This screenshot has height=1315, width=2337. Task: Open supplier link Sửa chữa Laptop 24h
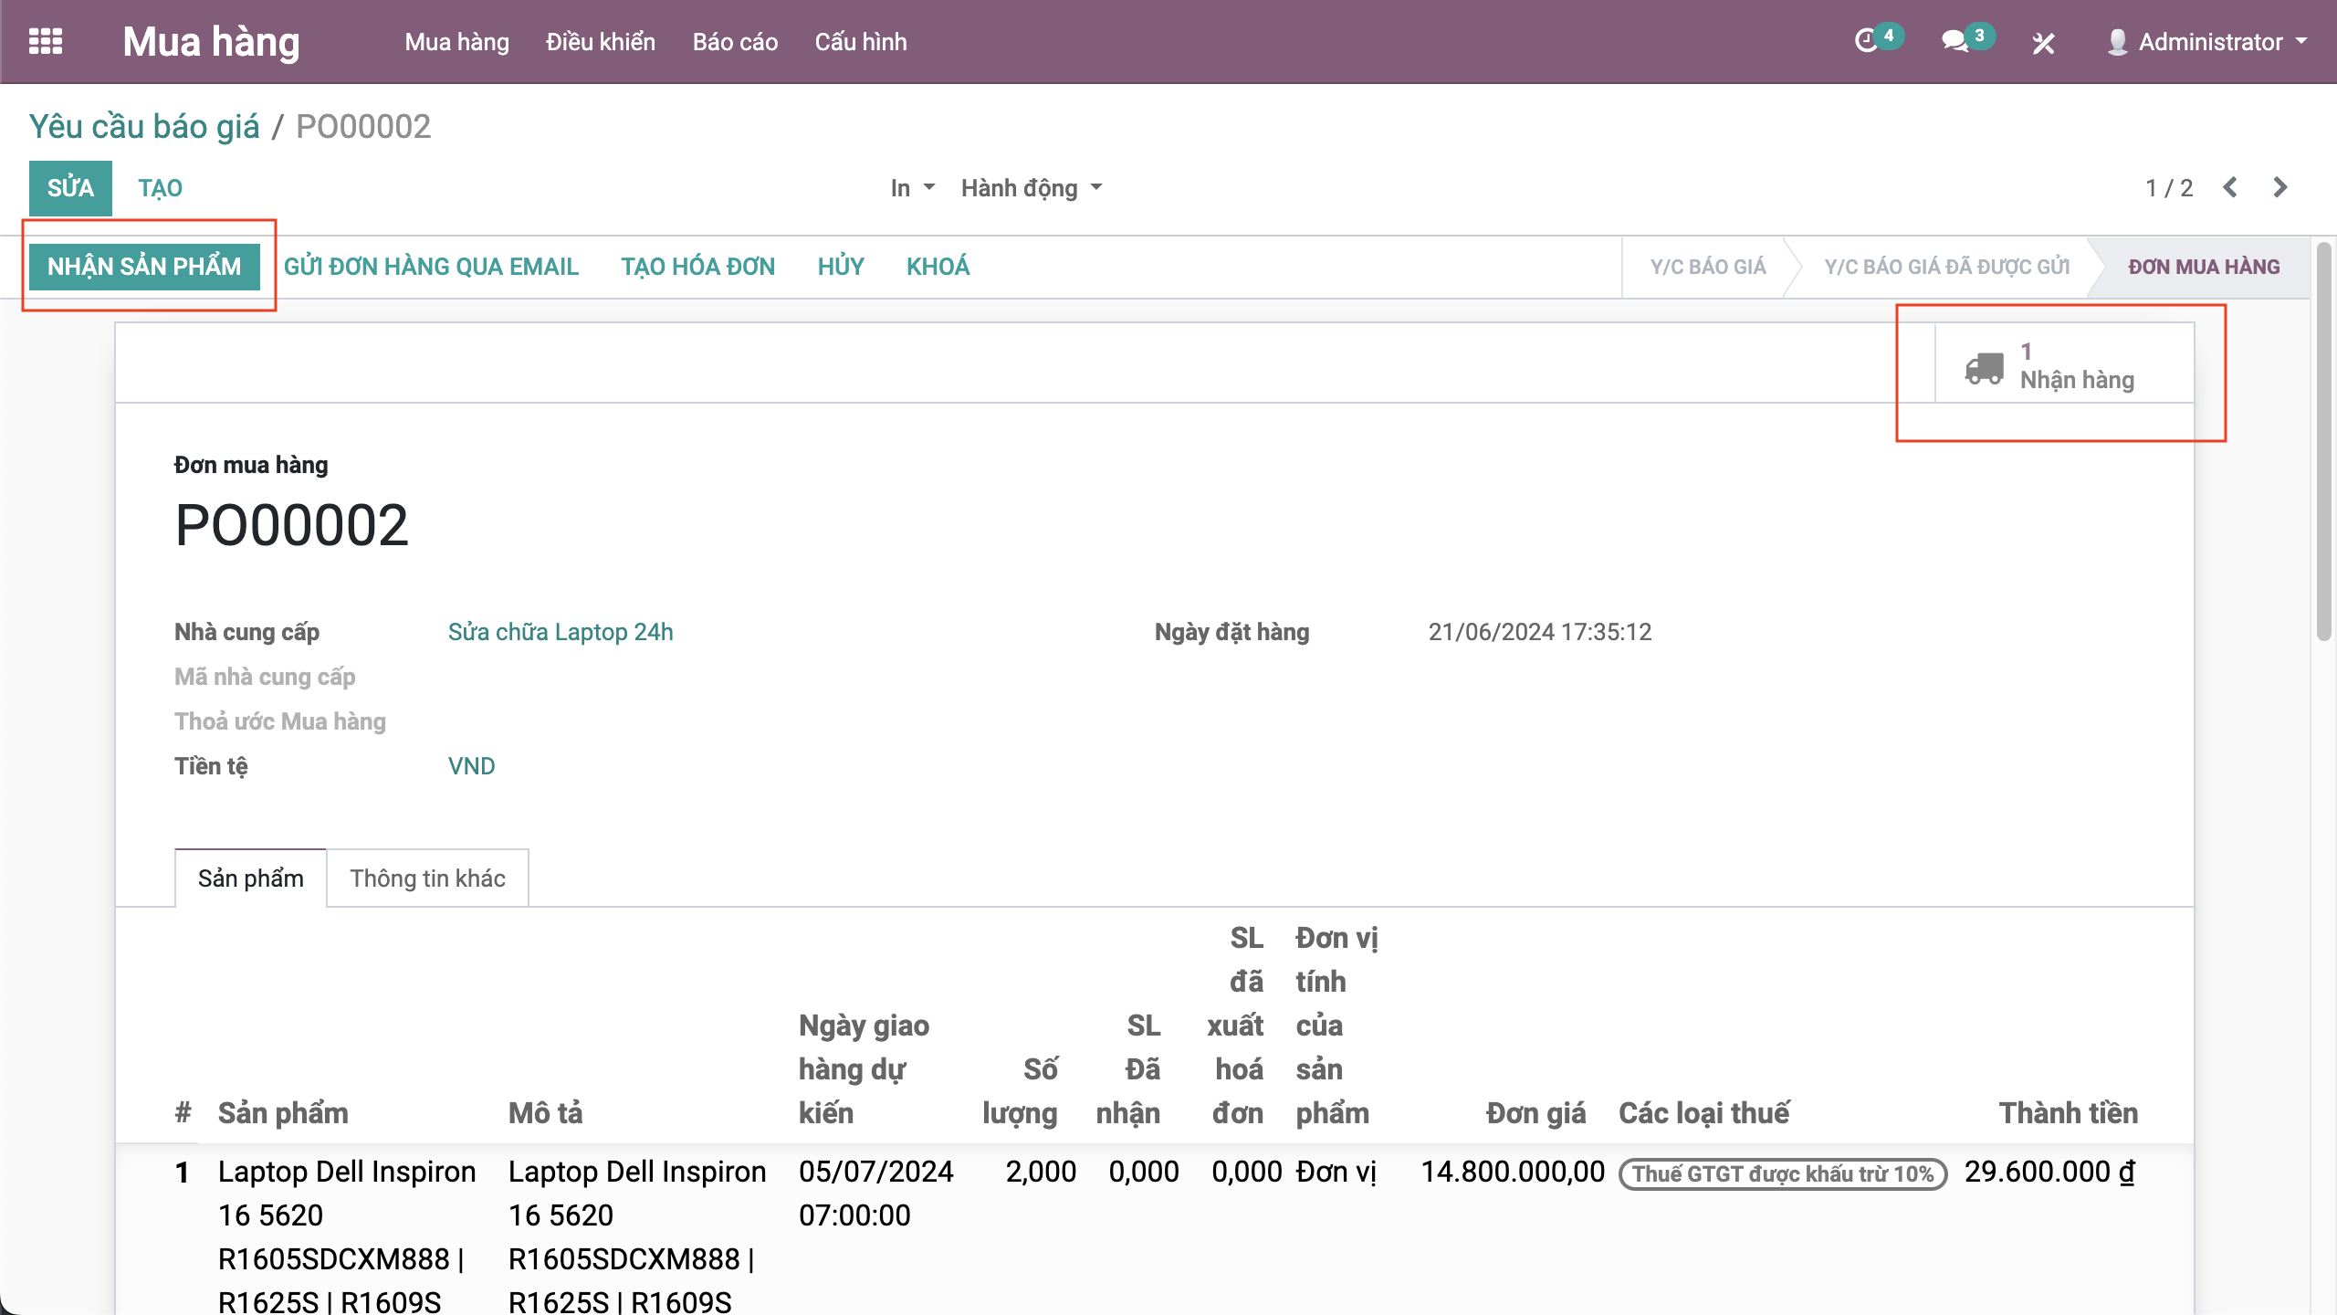click(560, 632)
